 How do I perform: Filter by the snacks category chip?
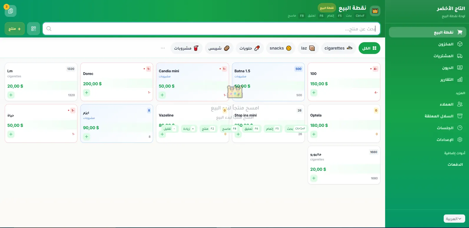[281, 48]
